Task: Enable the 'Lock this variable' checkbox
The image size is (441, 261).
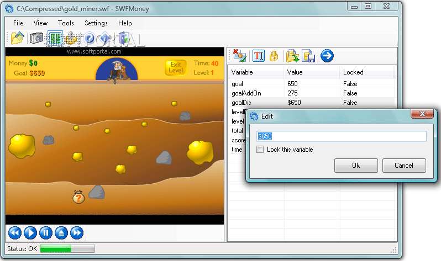Action: pos(260,149)
